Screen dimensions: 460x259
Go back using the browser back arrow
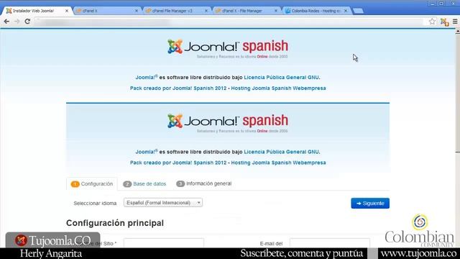point(6,22)
